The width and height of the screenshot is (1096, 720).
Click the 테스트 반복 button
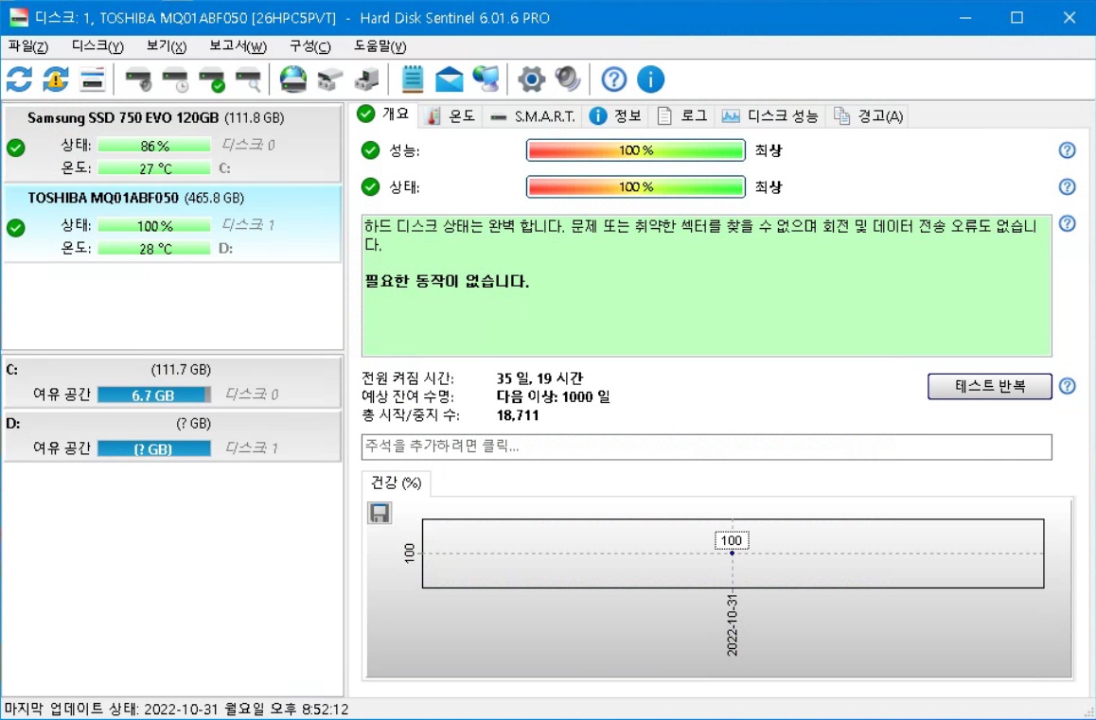pyautogui.click(x=990, y=386)
